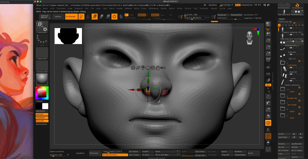Open the Zplugin menu
This screenshot has height=159, width=308.
coord(214,8)
